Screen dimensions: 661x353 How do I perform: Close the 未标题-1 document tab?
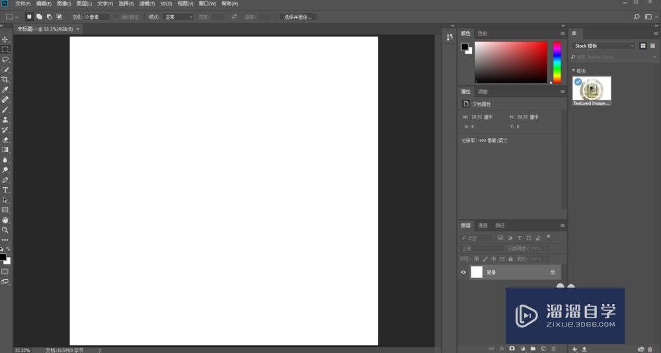tap(77, 29)
